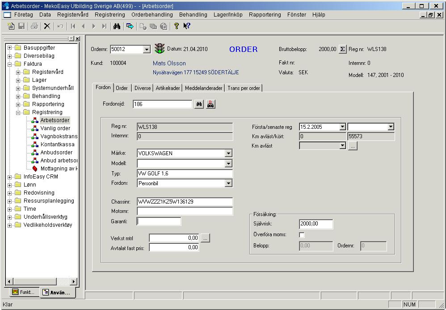Switch to the Funkt... panel tab
The height and width of the screenshot is (310, 446).
[x=23, y=292]
